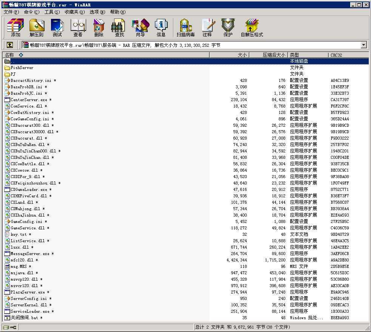
Task: Click the 解压到 (Extract To) toolbar icon
Action: click(37, 28)
